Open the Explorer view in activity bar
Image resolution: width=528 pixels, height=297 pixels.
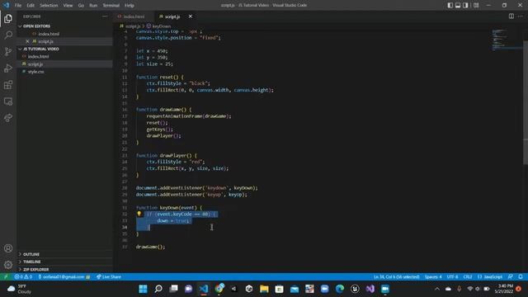(8, 18)
